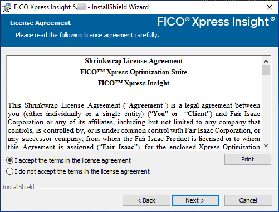The width and height of the screenshot is (279, 212).
Task: Click the Print button
Action: coord(248,159)
